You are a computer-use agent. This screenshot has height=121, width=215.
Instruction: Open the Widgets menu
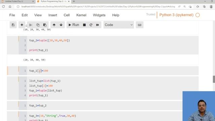(x=99, y=15)
